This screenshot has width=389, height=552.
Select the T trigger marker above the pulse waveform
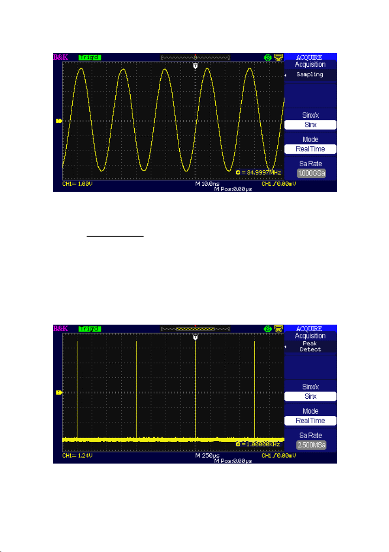[x=195, y=337]
